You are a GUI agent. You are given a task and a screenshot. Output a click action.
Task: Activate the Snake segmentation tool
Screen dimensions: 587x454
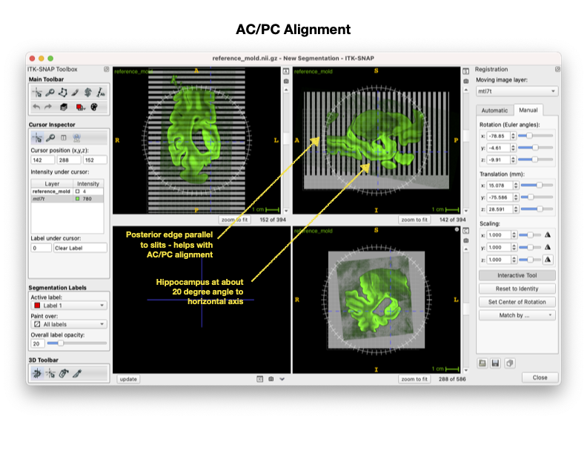[88, 92]
